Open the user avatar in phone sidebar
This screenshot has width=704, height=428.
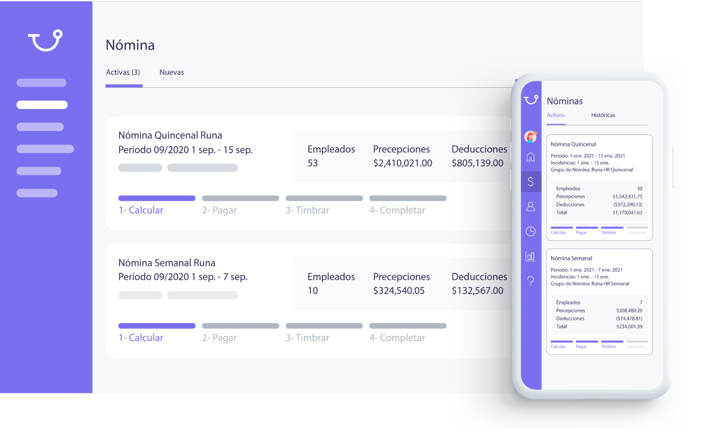[530, 137]
